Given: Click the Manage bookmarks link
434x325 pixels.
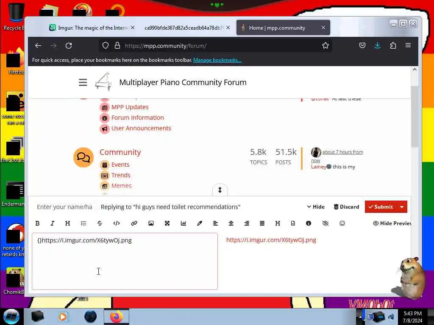Looking at the screenshot, I should 217,60.
